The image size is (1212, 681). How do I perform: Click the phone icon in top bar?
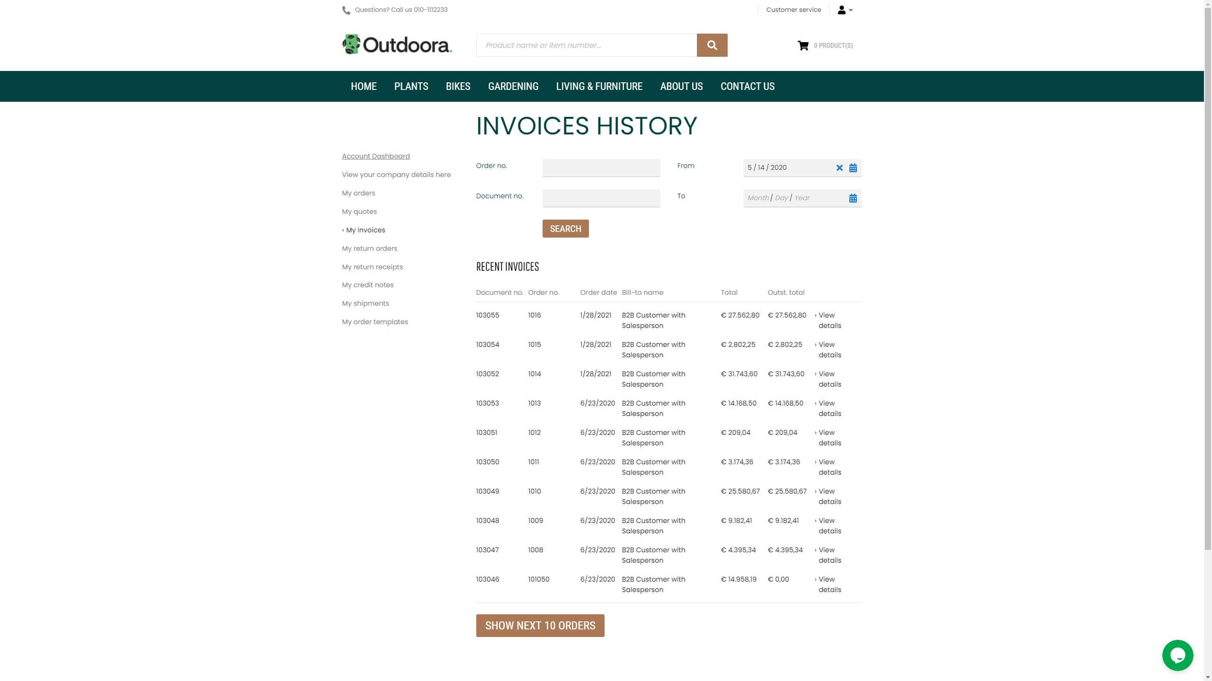click(x=346, y=10)
